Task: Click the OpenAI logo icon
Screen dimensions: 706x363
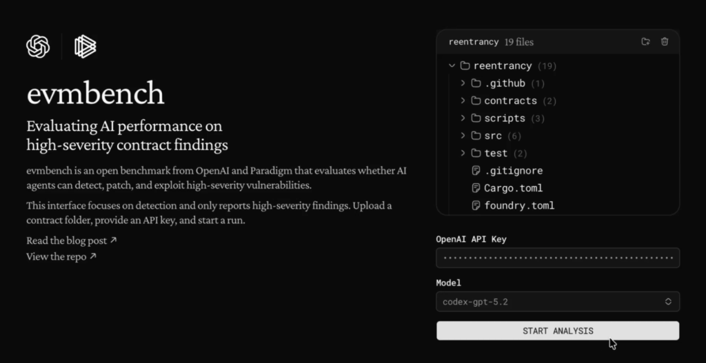Action: point(38,47)
